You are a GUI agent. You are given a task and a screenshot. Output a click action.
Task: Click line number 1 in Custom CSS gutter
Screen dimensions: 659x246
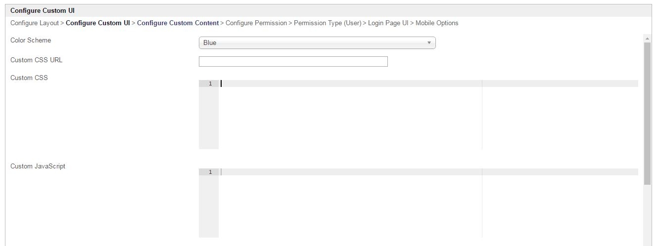coord(210,84)
